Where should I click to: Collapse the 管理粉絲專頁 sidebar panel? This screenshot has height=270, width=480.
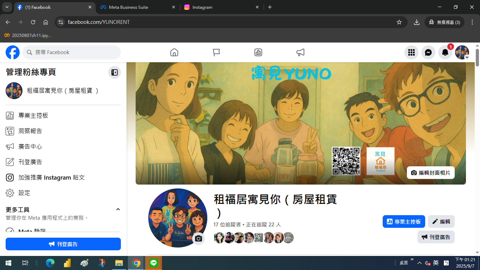click(114, 72)
